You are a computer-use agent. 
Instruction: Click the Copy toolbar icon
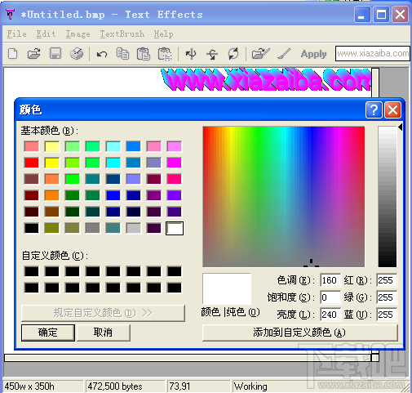click(x=122, y=53)
